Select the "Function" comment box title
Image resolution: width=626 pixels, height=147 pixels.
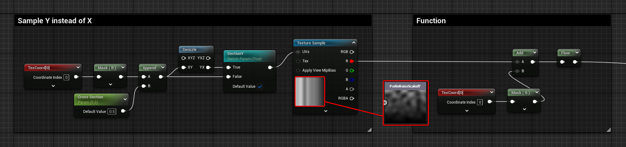click(431, 21)
